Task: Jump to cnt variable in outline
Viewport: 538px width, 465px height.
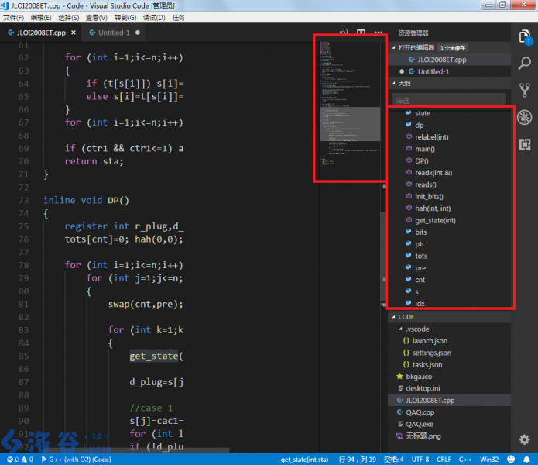Action: [x=420, y=280]
